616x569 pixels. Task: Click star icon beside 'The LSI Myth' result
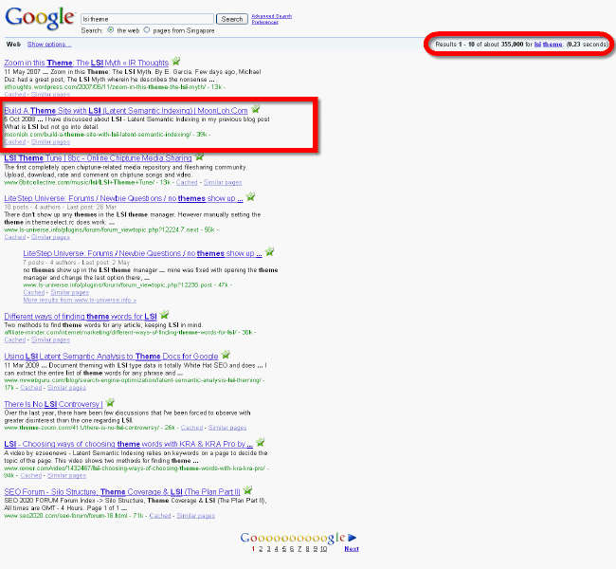[x=176, y=61]
